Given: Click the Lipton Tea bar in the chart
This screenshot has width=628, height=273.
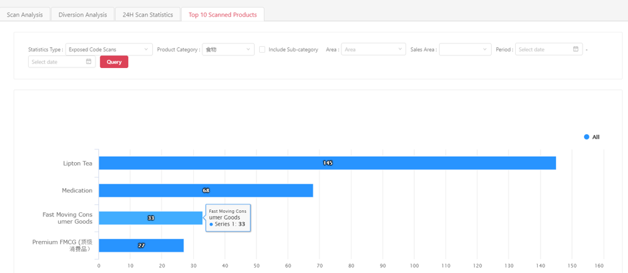Looking at the screenshot, I should tap(327, 163).
